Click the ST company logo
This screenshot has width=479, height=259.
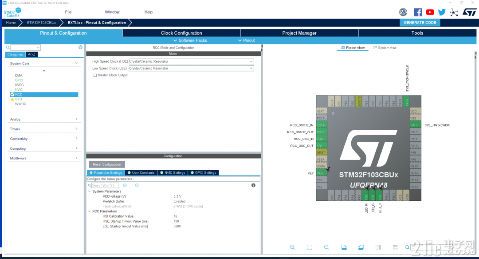pyautogui.click(x=469, y=12)
